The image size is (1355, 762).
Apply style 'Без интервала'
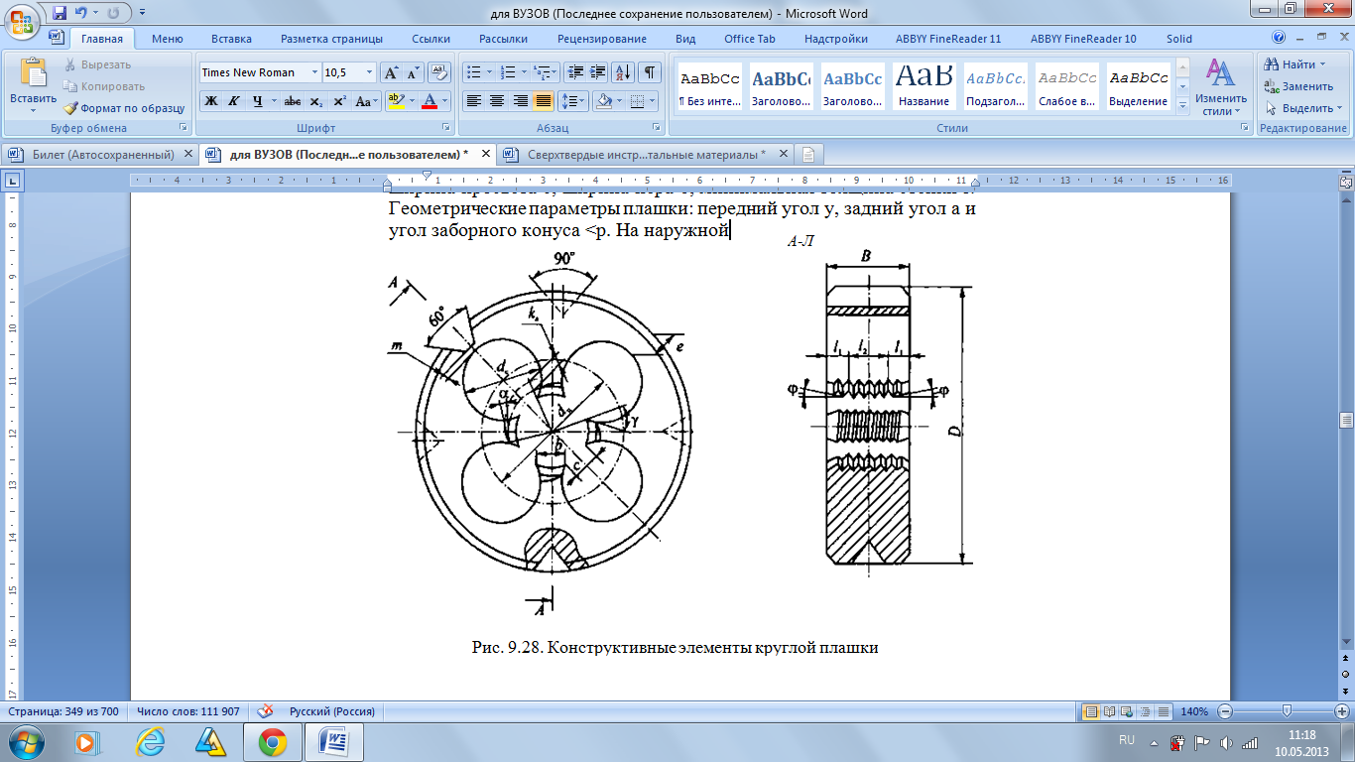709,86
